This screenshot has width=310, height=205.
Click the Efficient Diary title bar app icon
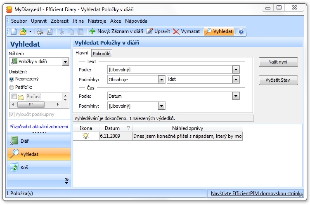click(x=9, y=9)
